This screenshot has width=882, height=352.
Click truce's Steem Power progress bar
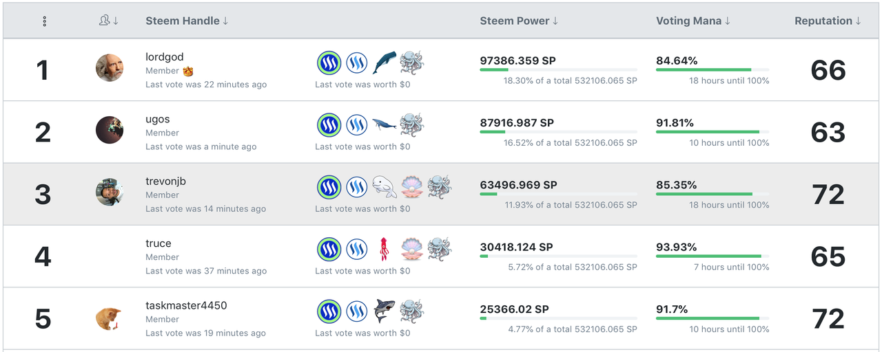(x=558, y=256)
